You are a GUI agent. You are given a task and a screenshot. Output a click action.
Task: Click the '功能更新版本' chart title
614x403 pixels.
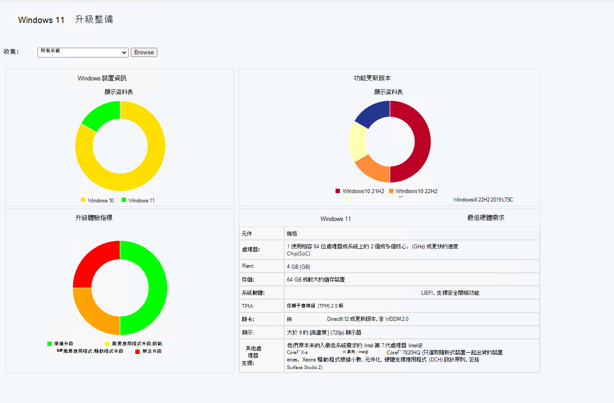(372, 78)
